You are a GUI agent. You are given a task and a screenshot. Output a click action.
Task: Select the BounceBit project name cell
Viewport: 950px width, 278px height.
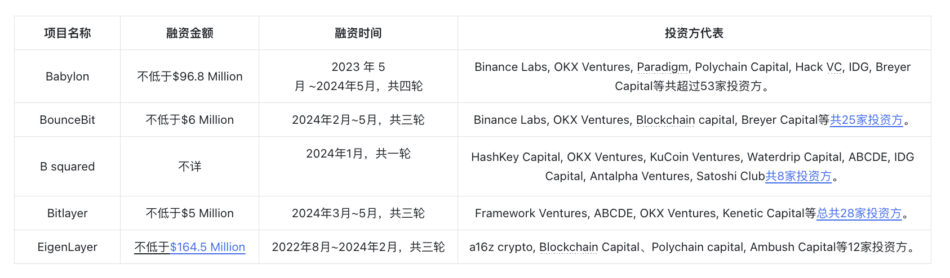[x=68, y=120]
